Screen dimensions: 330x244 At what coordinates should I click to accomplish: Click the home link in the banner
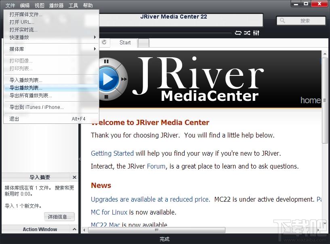coord(311,100)
